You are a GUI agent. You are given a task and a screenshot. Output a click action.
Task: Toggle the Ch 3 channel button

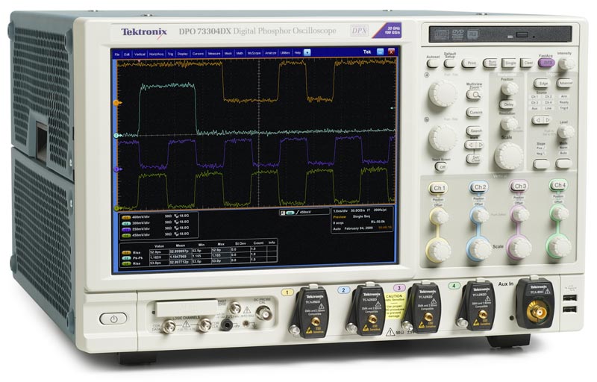point(519,186)
